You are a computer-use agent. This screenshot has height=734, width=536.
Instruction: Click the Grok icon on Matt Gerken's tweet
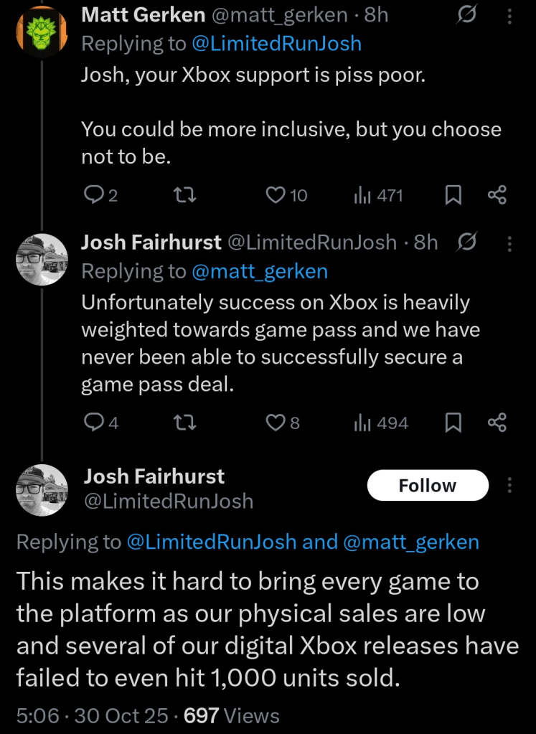(466, 16)
